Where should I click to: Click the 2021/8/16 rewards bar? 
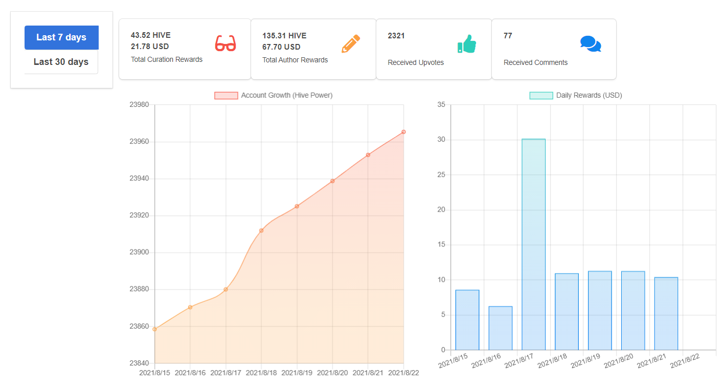click(x=501, y=328)
